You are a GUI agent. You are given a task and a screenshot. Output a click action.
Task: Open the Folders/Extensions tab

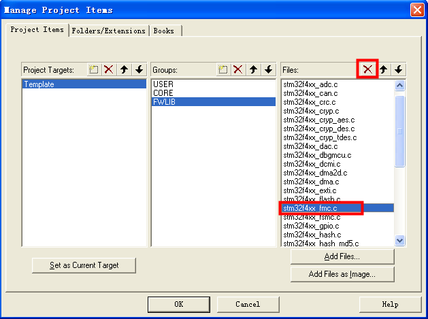click(108, 31)
